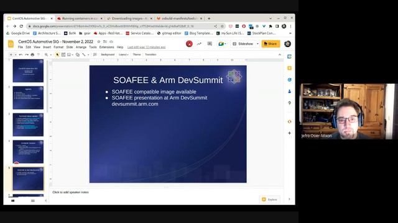The height and width of the screenshot is (223, 398).
Task: Show more bookmarks overflow arrow
Action: click(290, 33)
